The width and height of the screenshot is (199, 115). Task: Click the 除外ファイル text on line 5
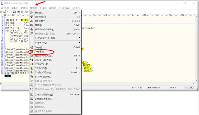(x=12, y=28)
